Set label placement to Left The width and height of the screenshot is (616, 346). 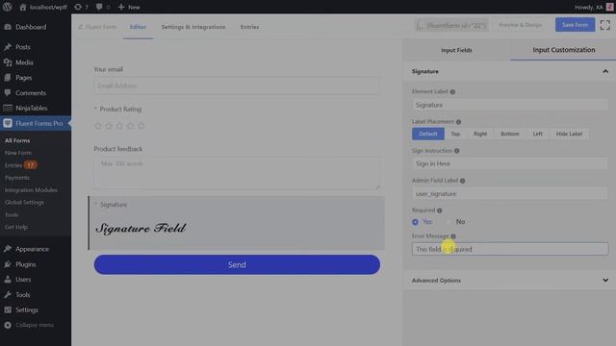pos(537,134)
